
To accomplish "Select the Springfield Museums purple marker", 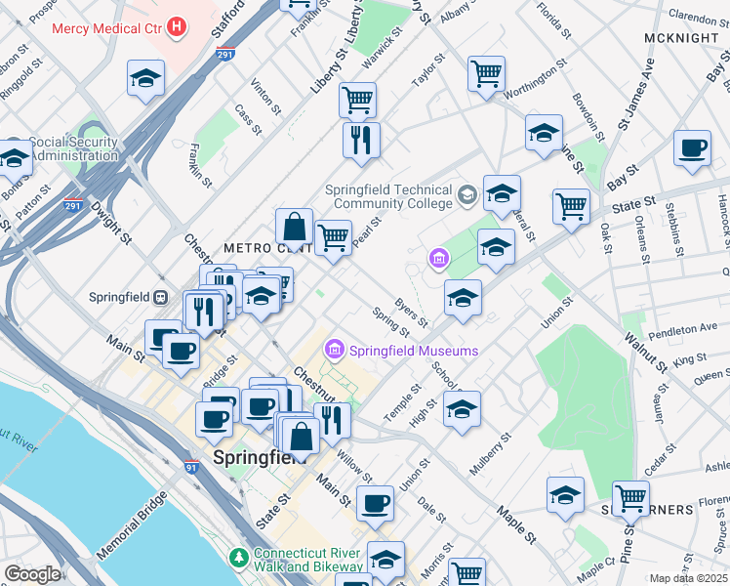I will pos(336,350).
